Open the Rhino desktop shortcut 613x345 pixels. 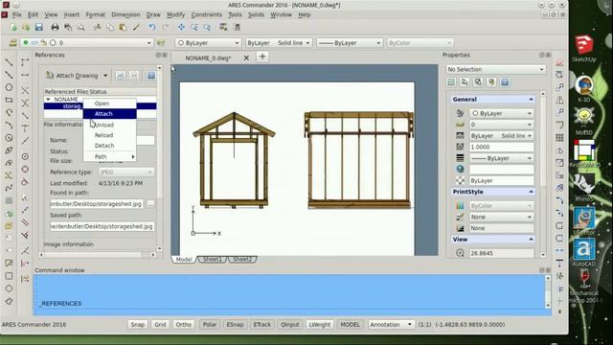583,188
